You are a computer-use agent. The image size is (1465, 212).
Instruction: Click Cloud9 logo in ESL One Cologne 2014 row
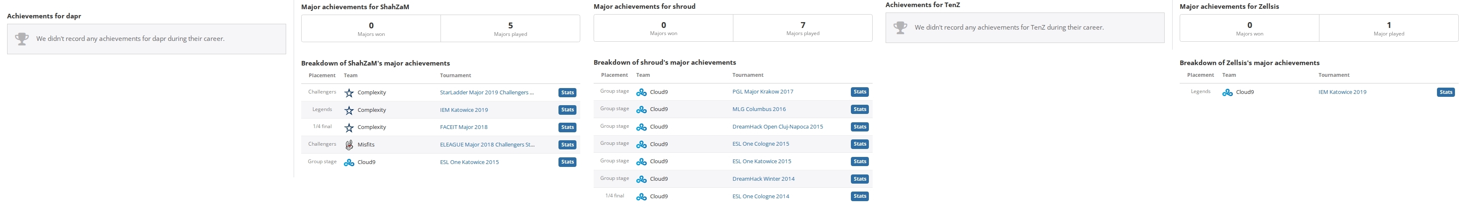click(641, 197)
